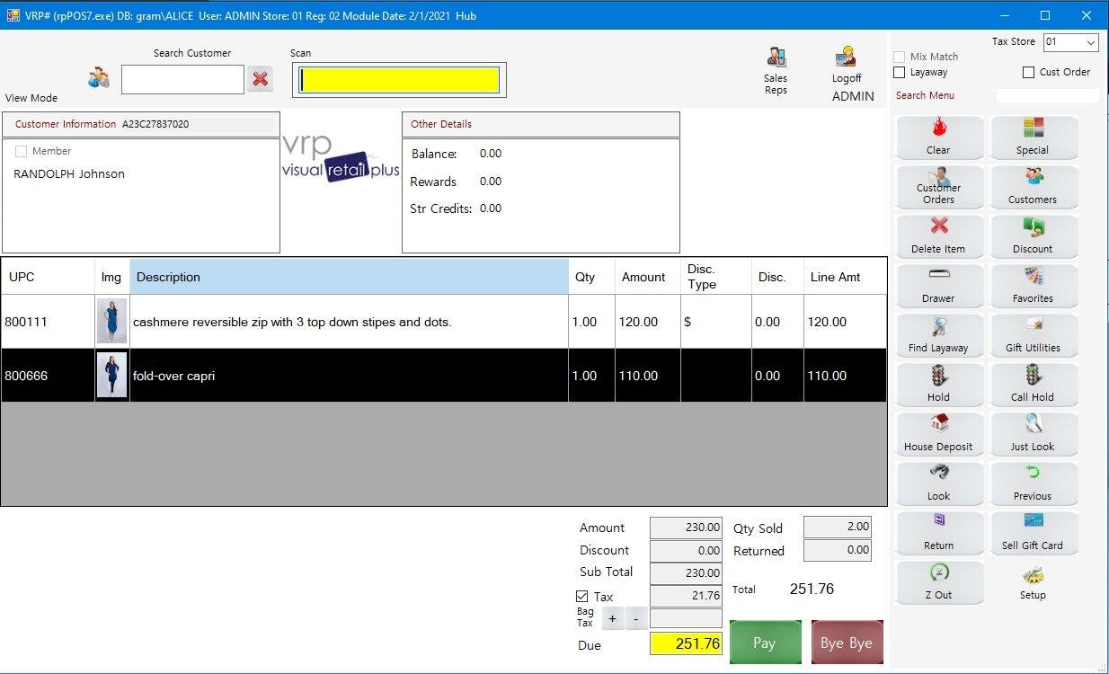The image size is (1109, 674).
Task: Click the Qty Sold value 2.00
Action: click(837, 528)
